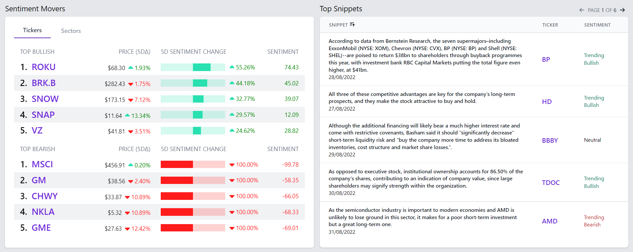The width and height of the screenshot is (633, 252).
Task: Click the BP ticker in snippets
Action: tap(546, 59)
